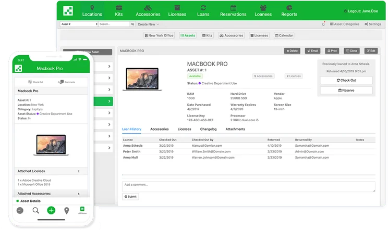Go to the Reservations section

233,11
